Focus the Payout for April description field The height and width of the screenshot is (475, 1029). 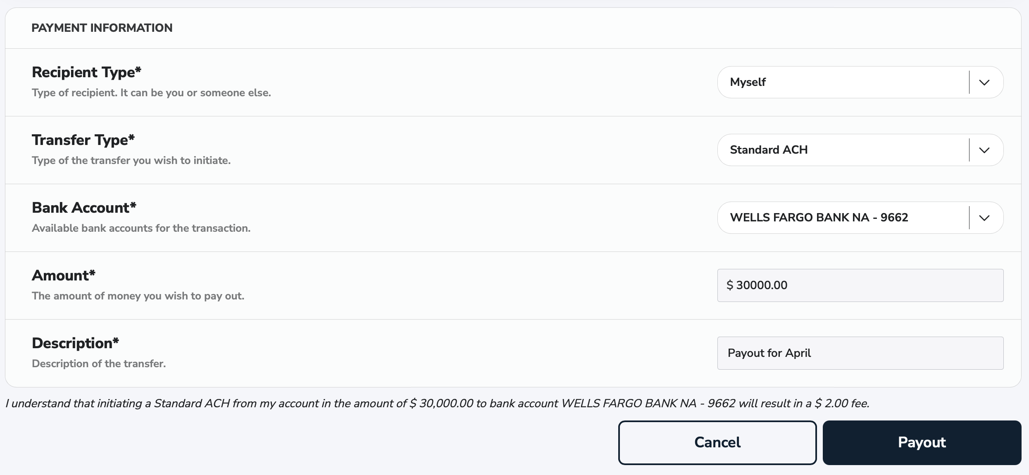(860, 353)
